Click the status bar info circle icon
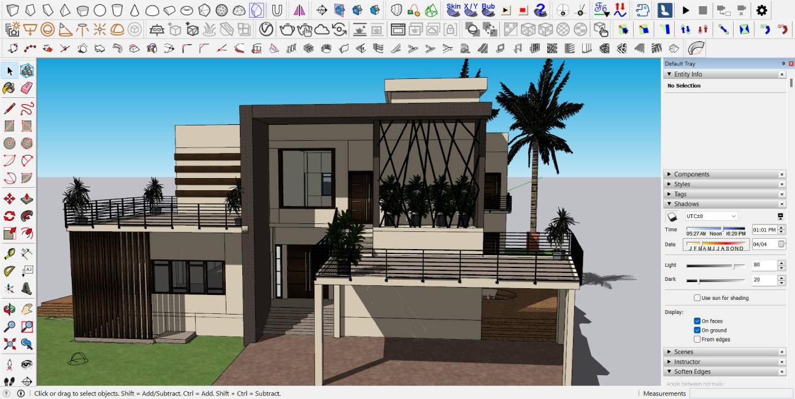The image size is (795, 399). [x=21, y=393]
